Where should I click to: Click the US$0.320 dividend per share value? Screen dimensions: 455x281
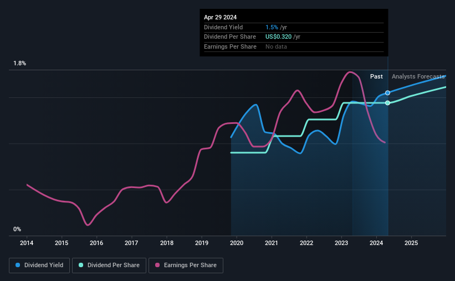(278, 37)
